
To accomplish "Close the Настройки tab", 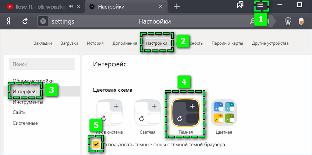I will point(161,7).
